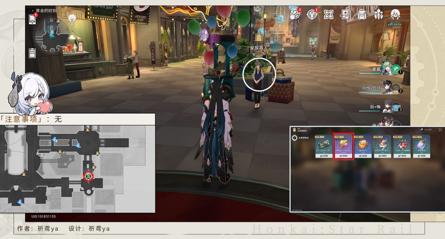
Task: Open the round crest icon with red alert
Action: [x=312, y=14]
